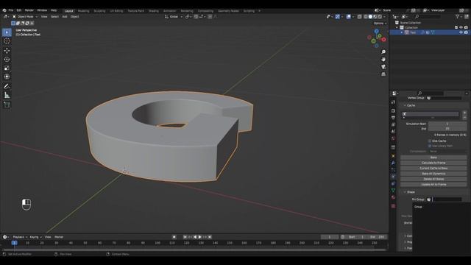471x265 pixels.
Task: Open the Texture properties tab
Action: (x=393, y=206)
